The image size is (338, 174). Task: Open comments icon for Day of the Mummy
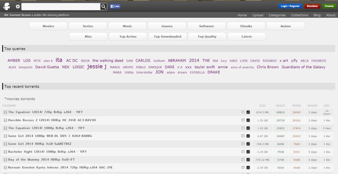click(x=243, y=160)
